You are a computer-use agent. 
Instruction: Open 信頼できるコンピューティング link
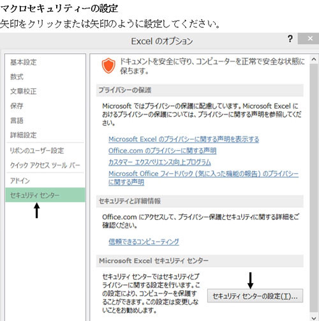click(x=144, y=242)
